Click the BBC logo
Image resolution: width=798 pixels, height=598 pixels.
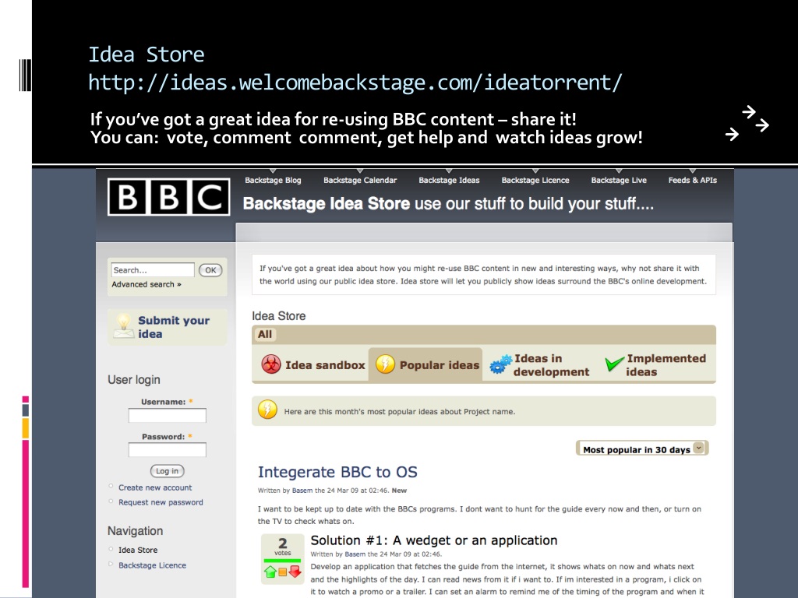click(x=168, y=197)
